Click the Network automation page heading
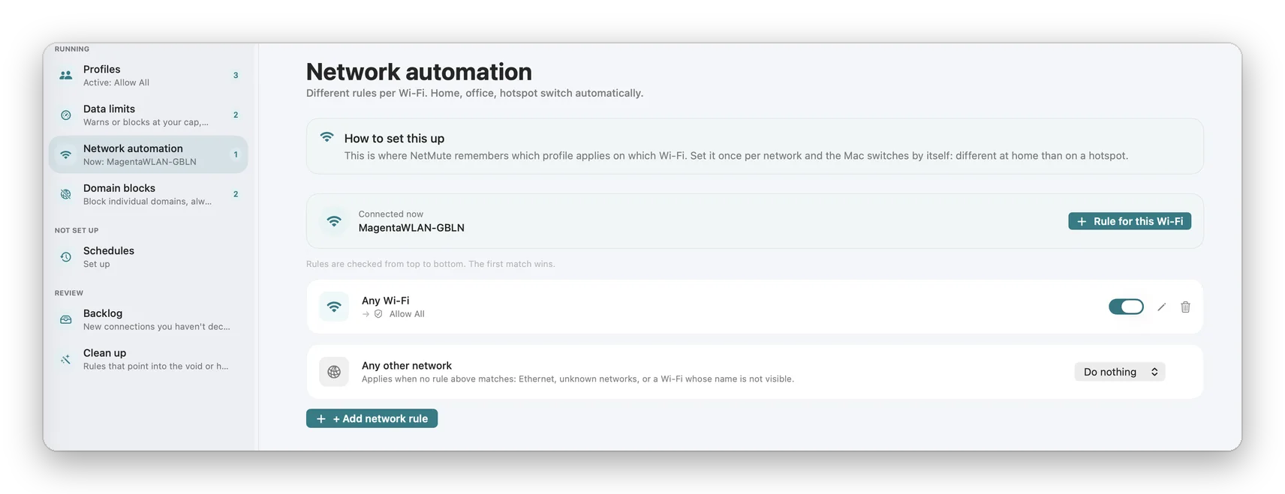Image resolution: width=1285 pixels, height=494 pixels. [x=419, y=71]
